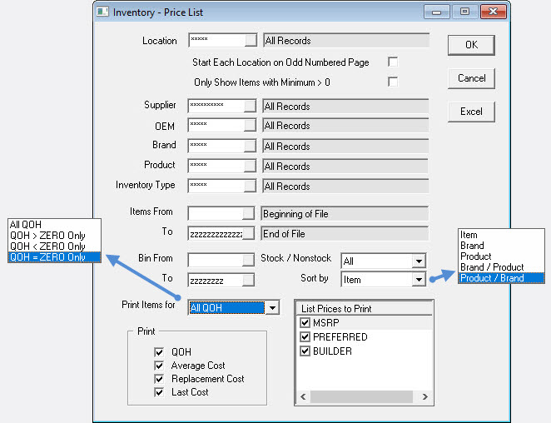
Task: Expand the Print Items for dropdown
Action: click(x=272, y=308)
